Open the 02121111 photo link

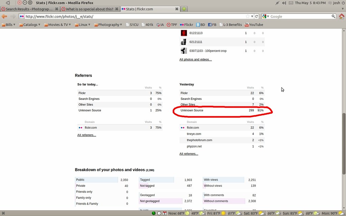(x=196, y=42)
